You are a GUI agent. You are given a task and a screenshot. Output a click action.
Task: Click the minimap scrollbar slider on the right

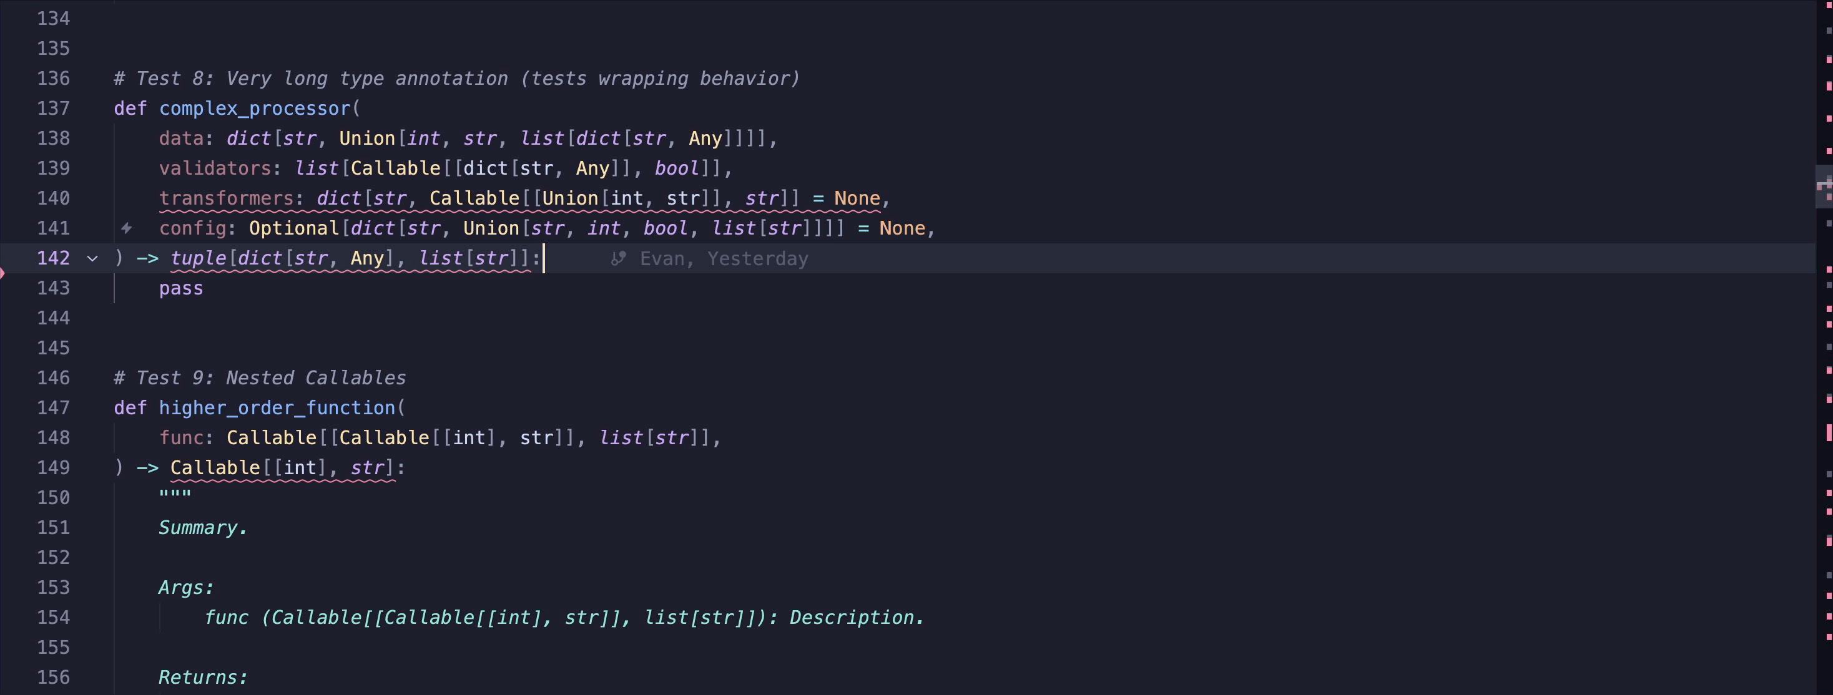click(x=1824, y=187)
